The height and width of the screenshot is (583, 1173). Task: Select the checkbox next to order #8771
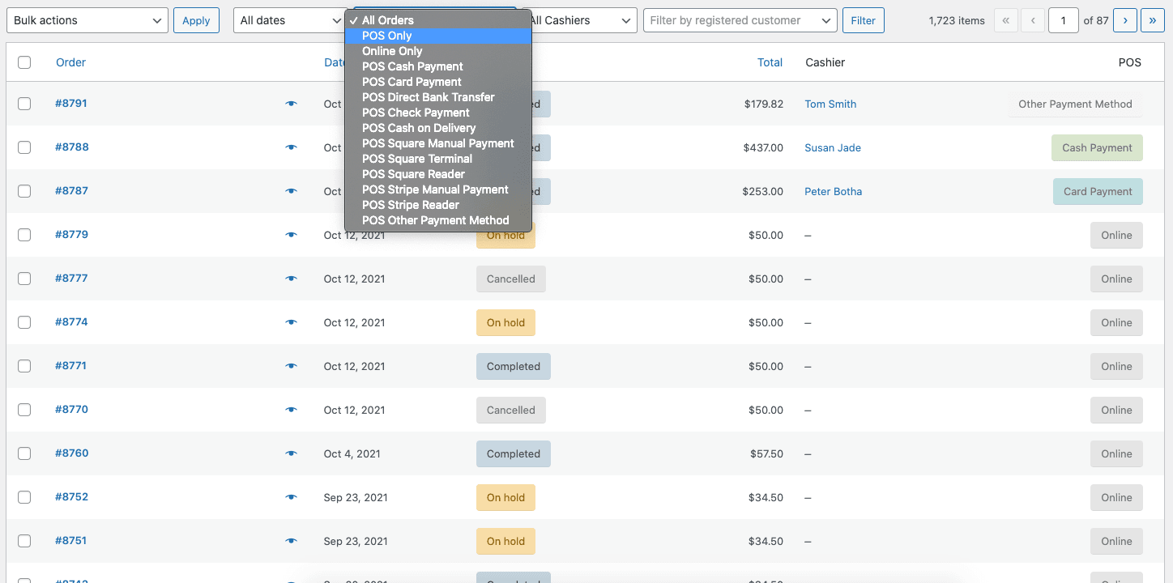click(x=23, y=366)
